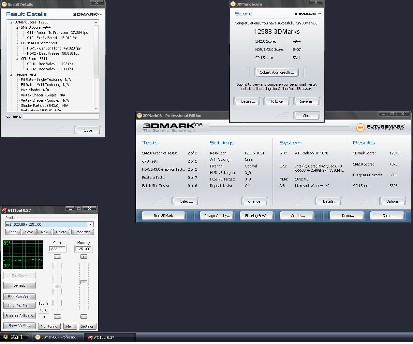The height and width of the screenshot is (344, 413).
Task: Open Monitoring in ATITool
Action: pos(49,326)
